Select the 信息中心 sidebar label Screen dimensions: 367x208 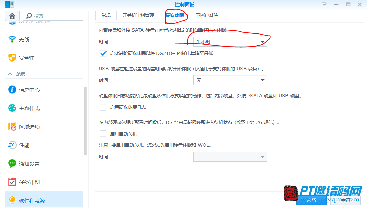coord(29,90)
